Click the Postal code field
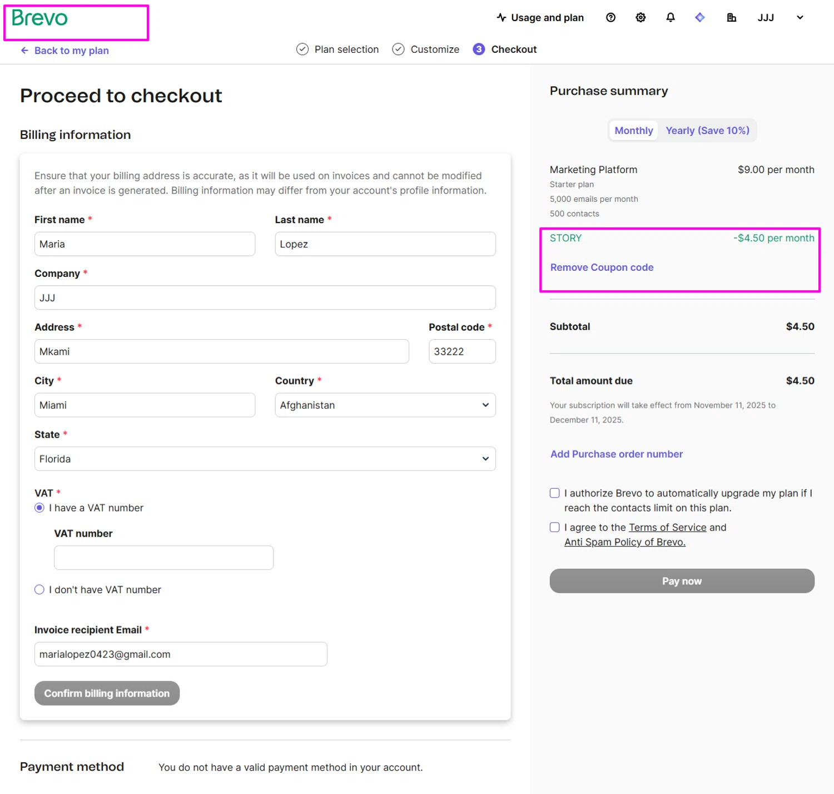This screenshot has height=794, width=834. coord(462,351)
